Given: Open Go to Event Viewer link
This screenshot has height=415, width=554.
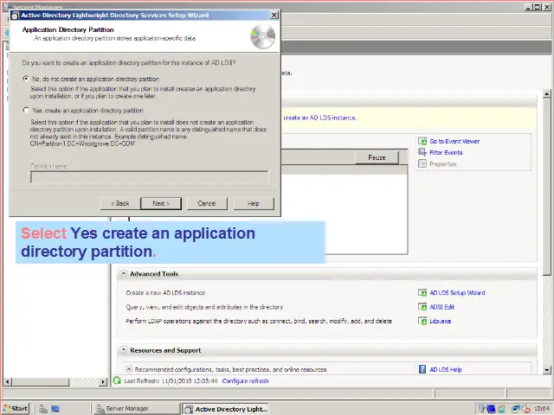Looking at the screenshot, I should point(454,141).
